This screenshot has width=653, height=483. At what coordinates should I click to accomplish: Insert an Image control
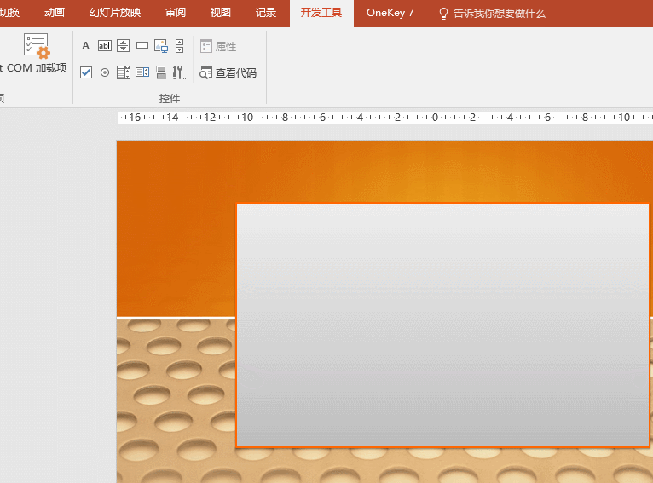click(161, 46)
